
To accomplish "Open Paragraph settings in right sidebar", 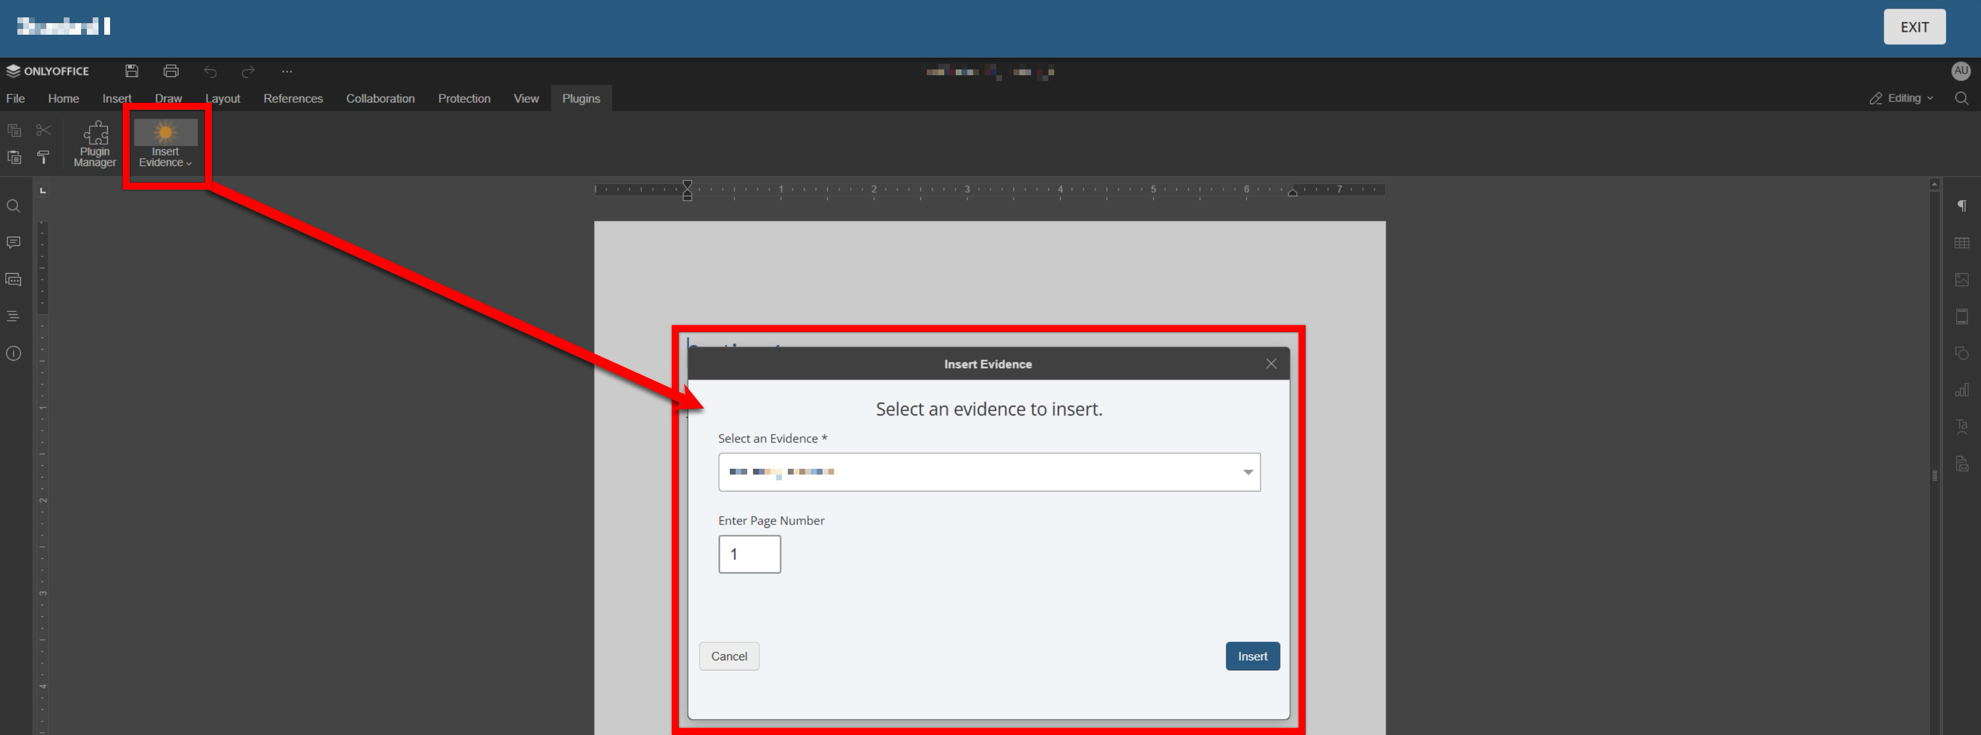I will click(x=1962, y=206).
